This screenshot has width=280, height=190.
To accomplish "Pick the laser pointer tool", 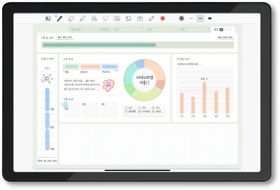I will tap(151, 18).
